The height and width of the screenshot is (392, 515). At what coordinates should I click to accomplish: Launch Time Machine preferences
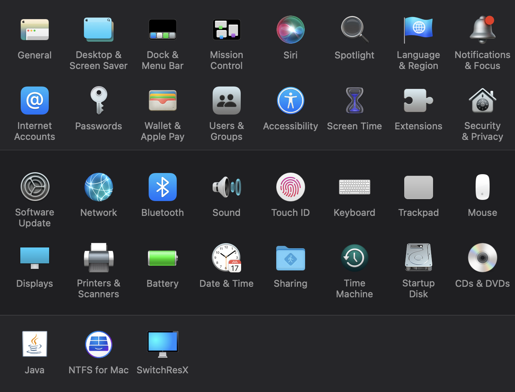tap(355, 258)
